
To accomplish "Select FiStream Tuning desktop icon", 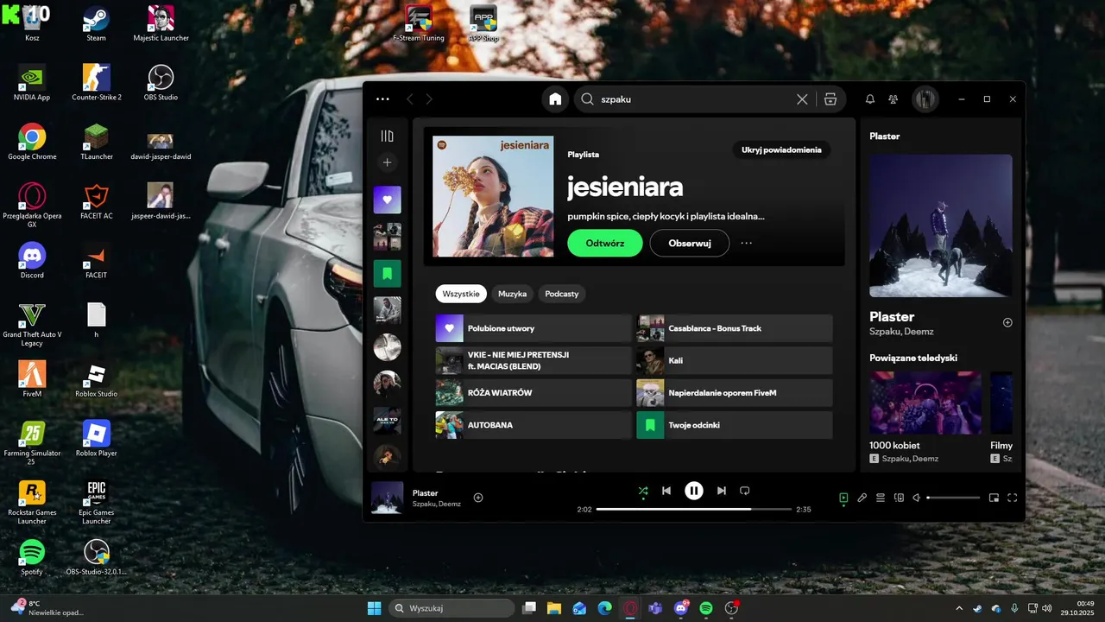I will (x=419, y=24).
